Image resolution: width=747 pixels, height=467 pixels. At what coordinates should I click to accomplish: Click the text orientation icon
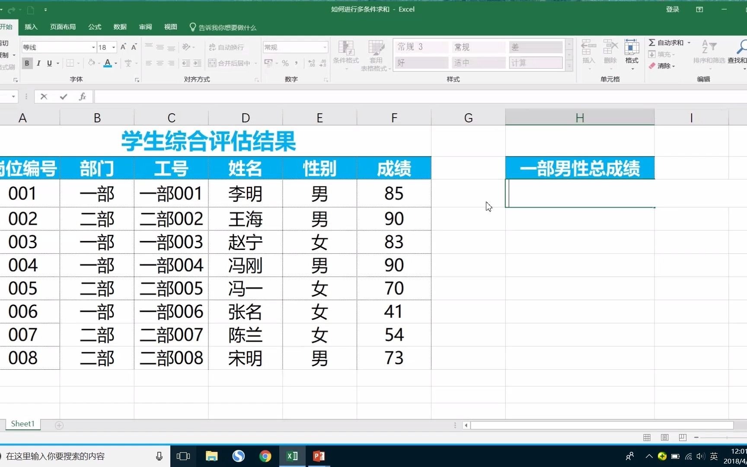(x=186, y=47)
